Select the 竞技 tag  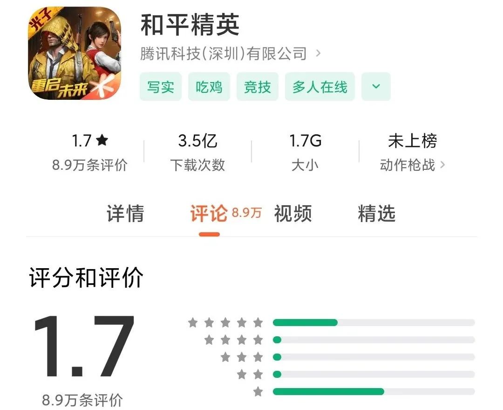(257, 86)
